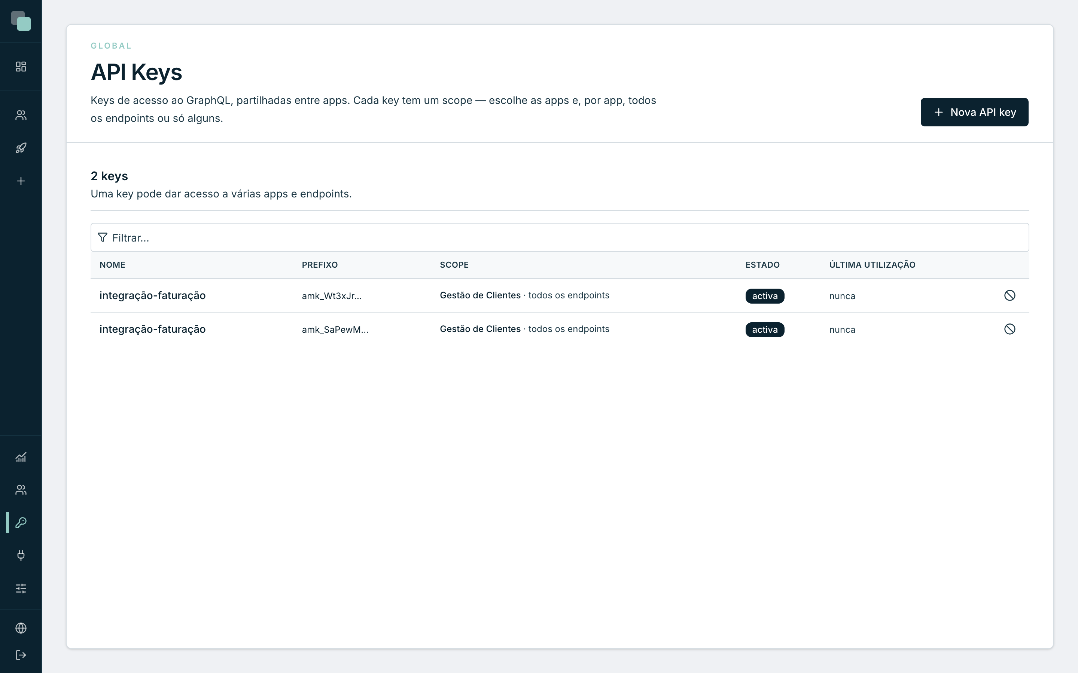Click the app logo in sidebar
Image resolution: width=1078 pixels, height=673 pixels.
tap(21, 21)
